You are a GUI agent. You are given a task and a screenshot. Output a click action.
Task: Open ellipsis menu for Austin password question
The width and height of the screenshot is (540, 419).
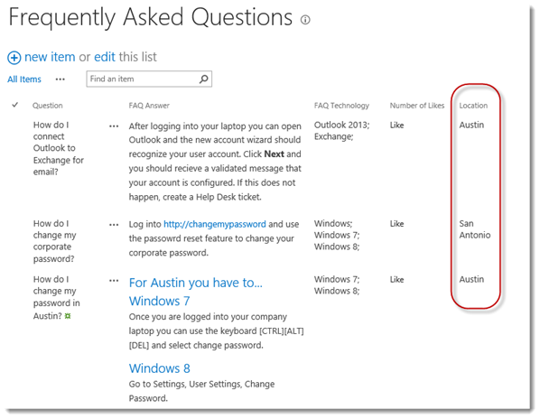(x=114, y=281)
